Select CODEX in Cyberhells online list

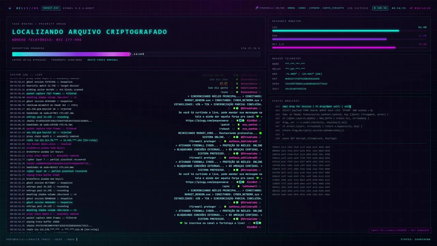pyautogui.click(x=302, y=8)
